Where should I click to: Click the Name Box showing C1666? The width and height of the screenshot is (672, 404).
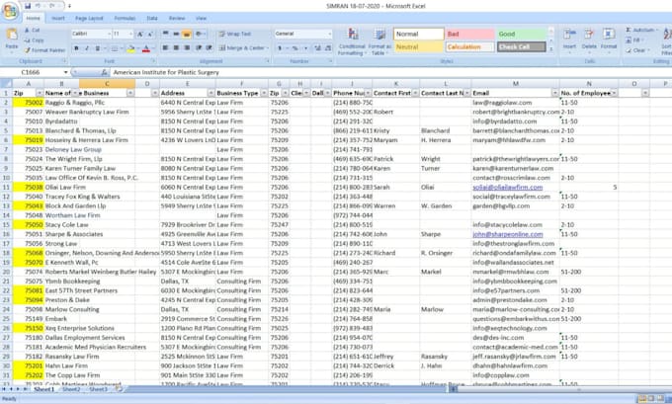[37, 72]
